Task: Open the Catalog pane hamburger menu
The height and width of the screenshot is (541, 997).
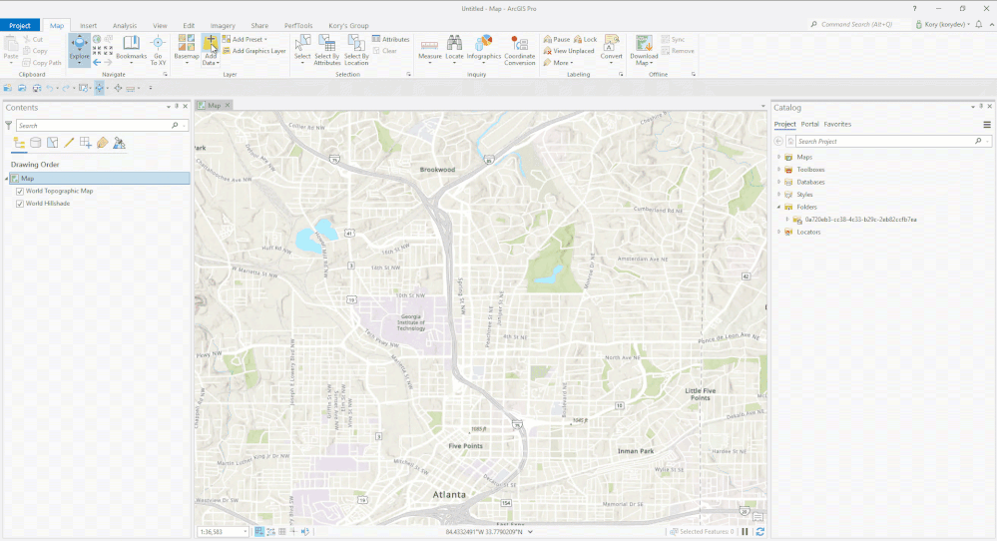Action: [x=987, y=125]
